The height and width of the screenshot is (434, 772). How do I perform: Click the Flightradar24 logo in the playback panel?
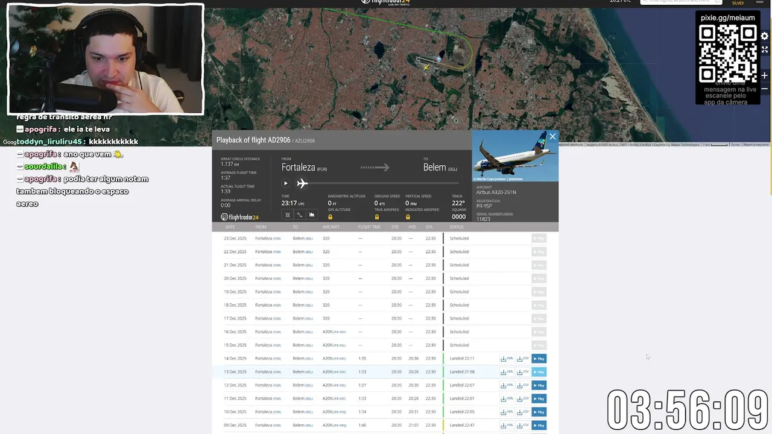[x=240, y=217]
